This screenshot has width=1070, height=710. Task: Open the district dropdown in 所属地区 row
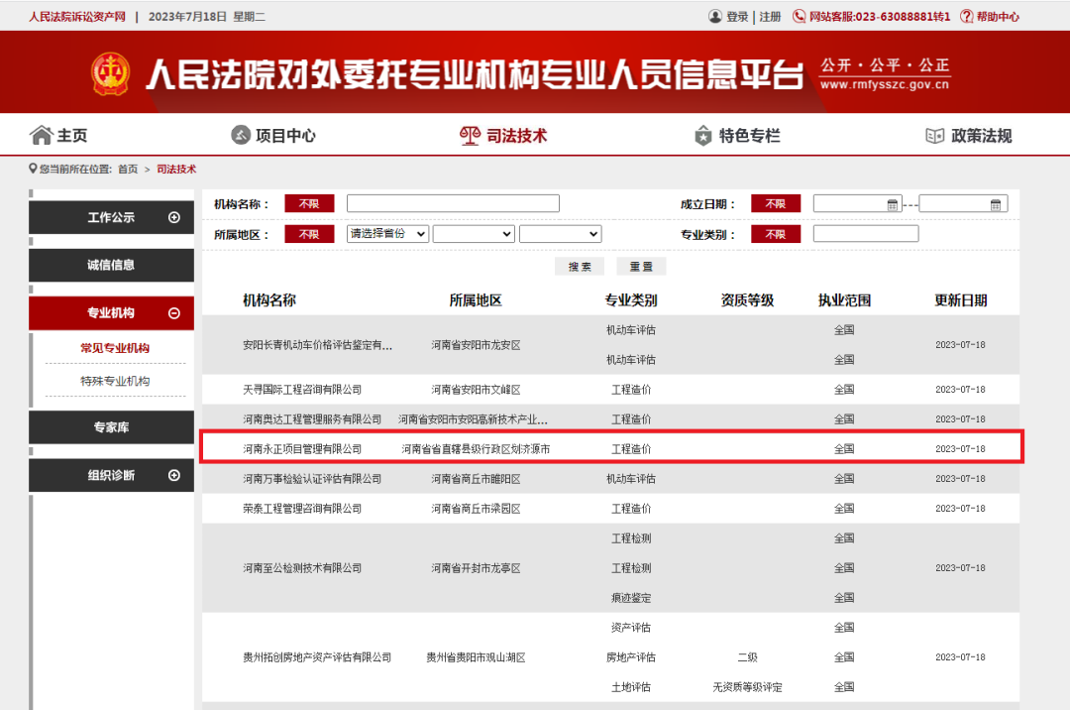coord(560,234)
